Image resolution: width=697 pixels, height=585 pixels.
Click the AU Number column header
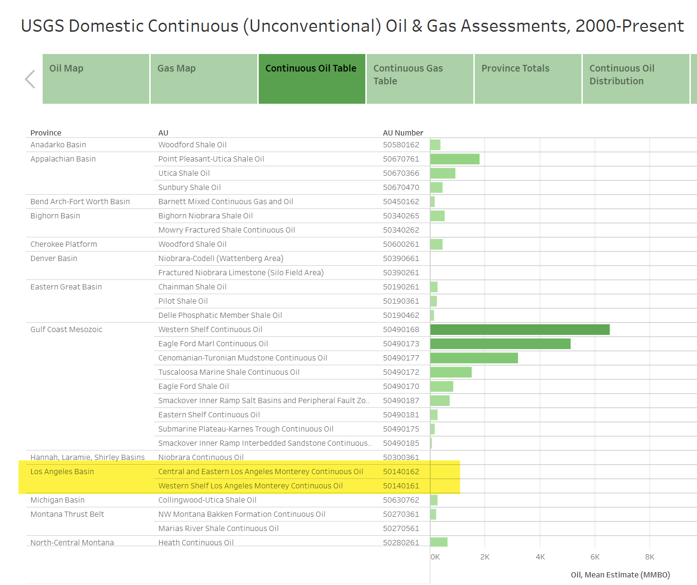(x=403, y=133)
